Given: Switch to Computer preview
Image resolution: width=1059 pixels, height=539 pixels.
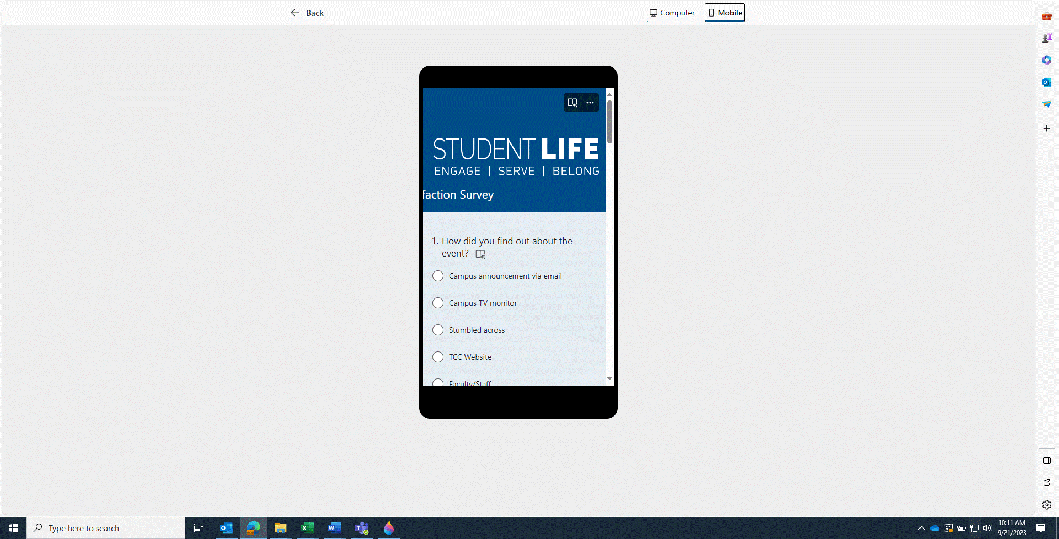Looking at the screenshot, I should coord(672,13).
